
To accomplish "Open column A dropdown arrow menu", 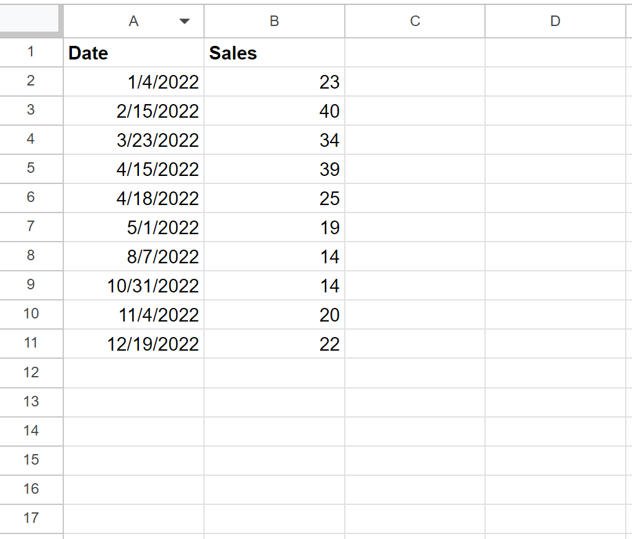I will 184,21.
